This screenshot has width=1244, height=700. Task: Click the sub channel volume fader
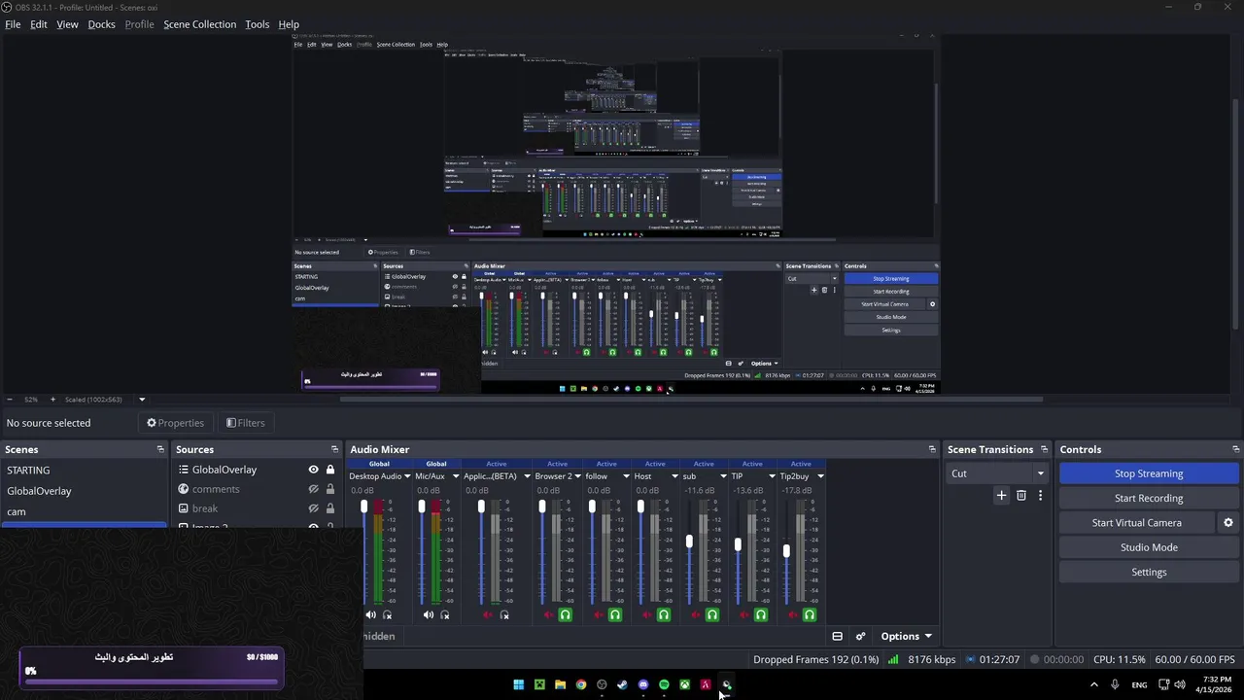[x=689, y=542]
